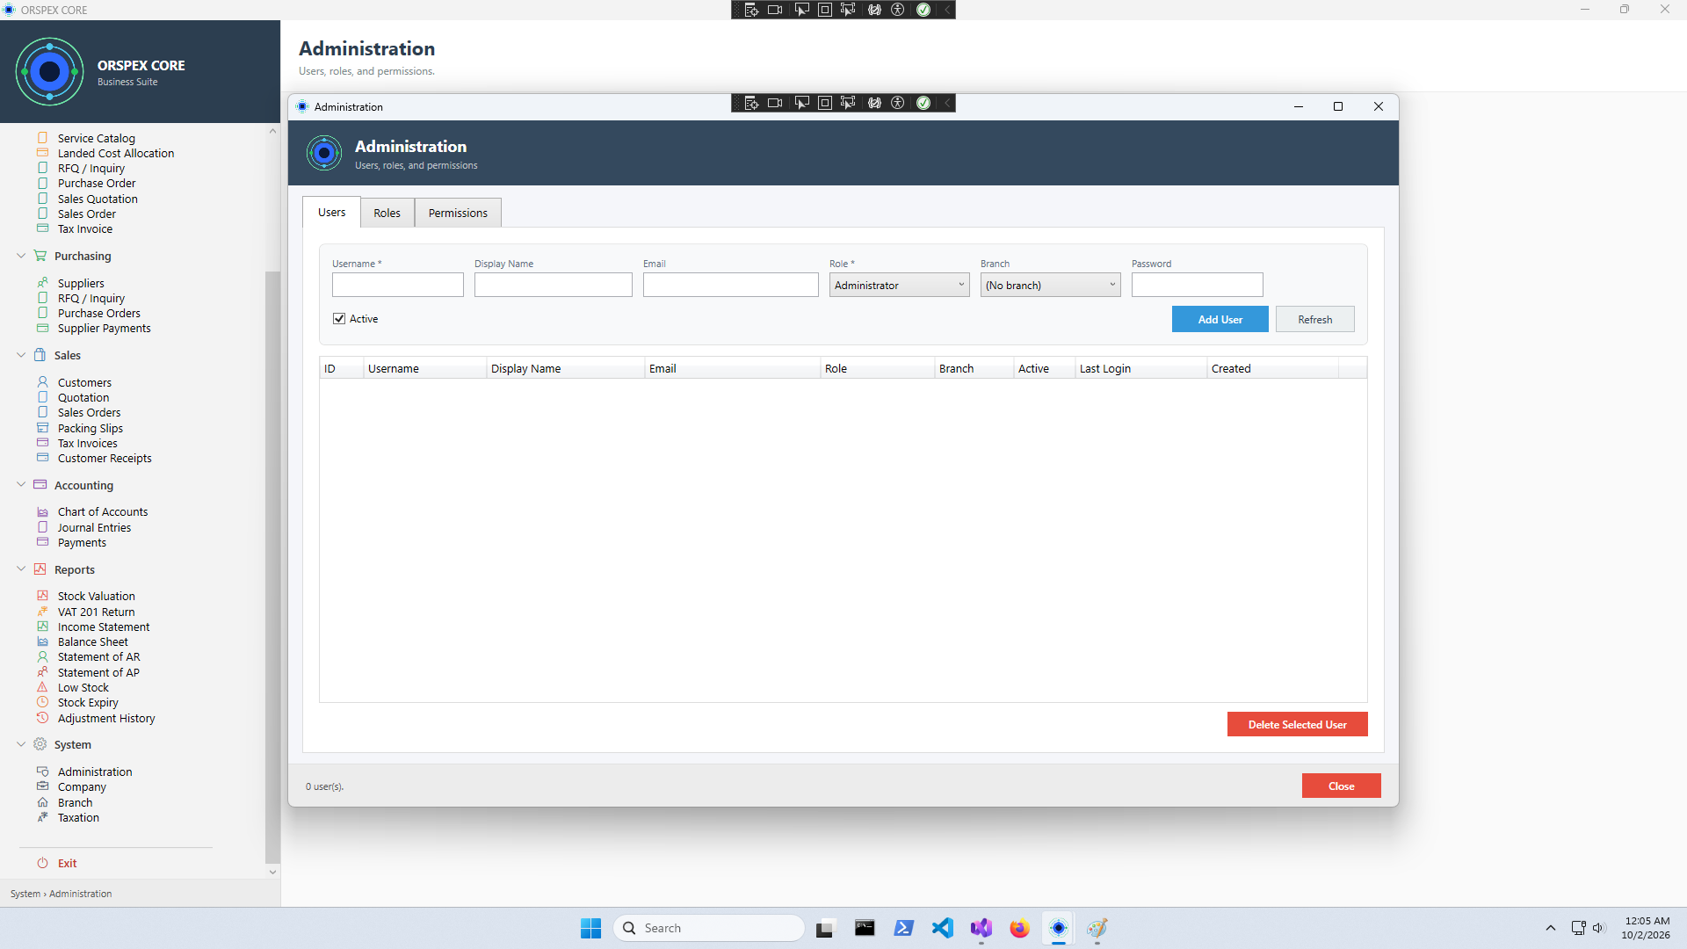The height and width of the screenshot is (949, 1687).
Task: Click the Stock Expiry clock icon
Action: [42, 702]
